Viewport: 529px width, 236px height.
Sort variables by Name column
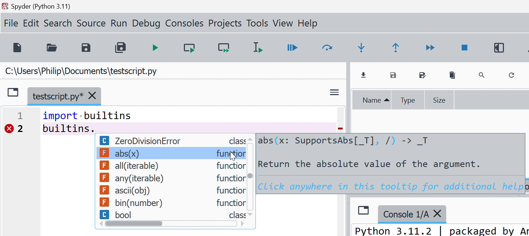[x=372, y=100]
